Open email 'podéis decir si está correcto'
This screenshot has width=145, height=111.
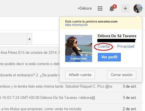30,64
